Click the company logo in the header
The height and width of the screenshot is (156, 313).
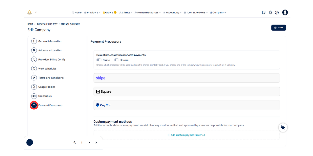pyautogui.click(x=29, y=12)
